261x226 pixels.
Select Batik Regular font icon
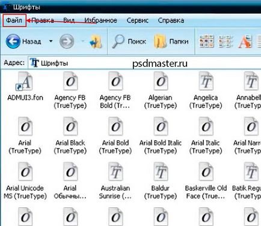click(251, 172)
